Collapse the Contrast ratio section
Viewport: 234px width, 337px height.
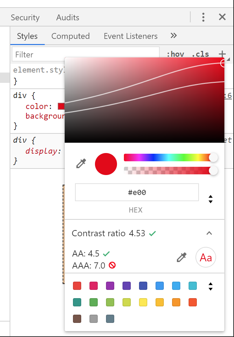pyautogui.click(x=209, y=233)
